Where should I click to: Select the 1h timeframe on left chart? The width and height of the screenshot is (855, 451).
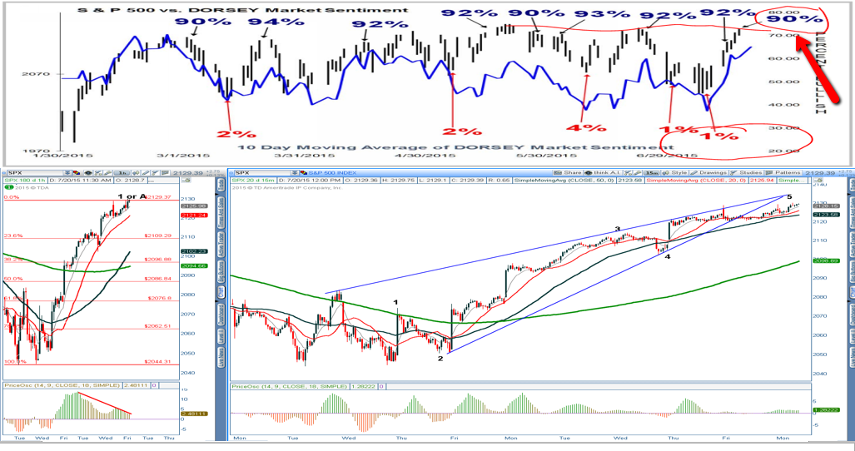pos(122,172)
